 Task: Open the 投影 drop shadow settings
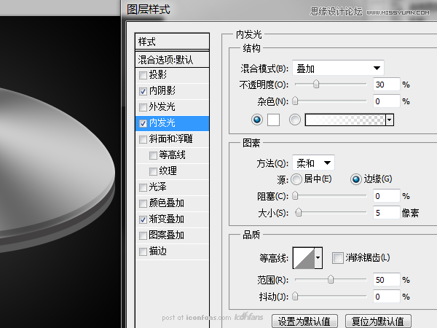pyautogui.click(x=158, y=74)
